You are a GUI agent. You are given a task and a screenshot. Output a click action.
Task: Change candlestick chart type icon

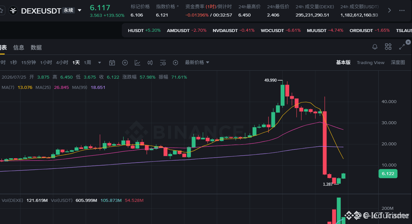click(x=150, y=63)
